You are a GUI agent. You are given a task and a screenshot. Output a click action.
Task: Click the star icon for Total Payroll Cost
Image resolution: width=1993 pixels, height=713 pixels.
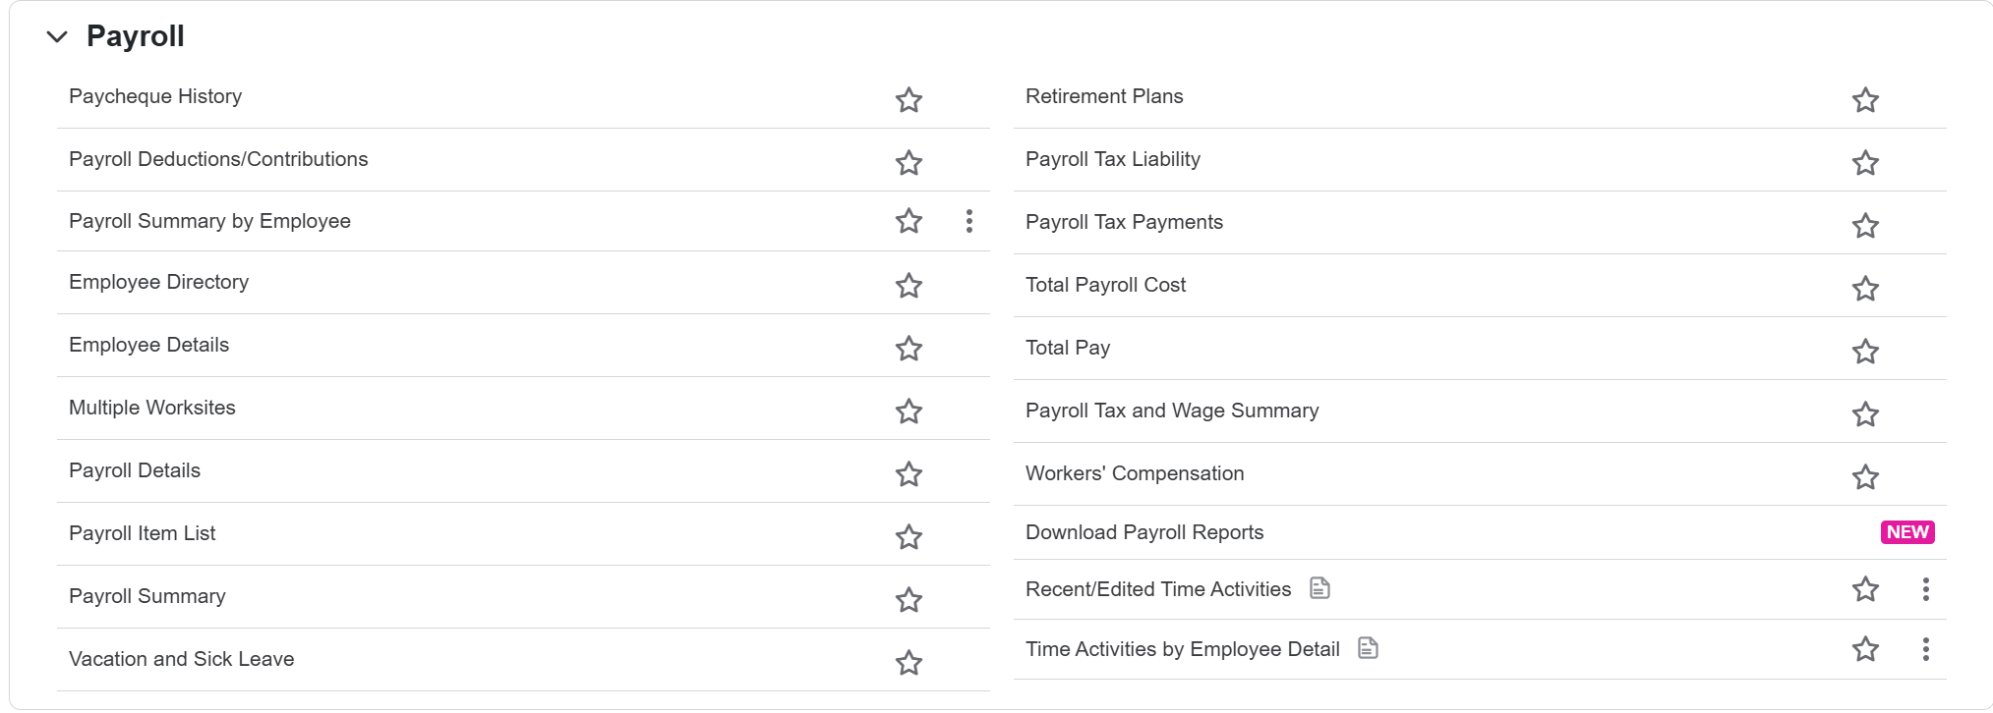click(1865, 289)
